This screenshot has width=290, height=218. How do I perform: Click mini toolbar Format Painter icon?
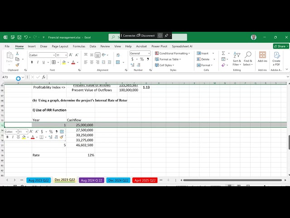tap(62, 137)
